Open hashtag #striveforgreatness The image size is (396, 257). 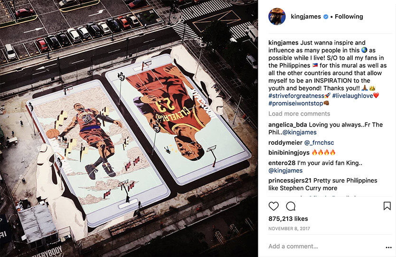[x=296, y=96]
